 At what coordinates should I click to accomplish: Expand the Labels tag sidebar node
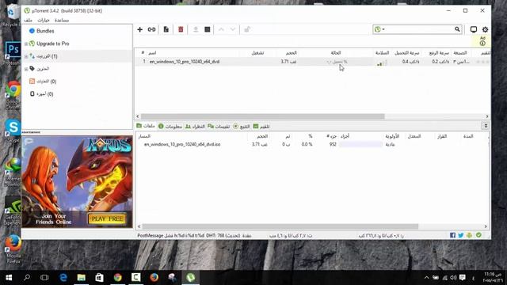coord(26,69)
